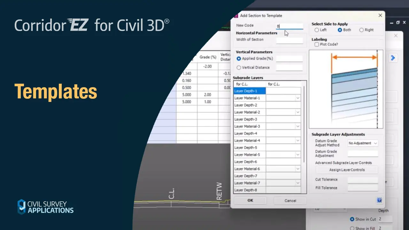Click the New Code input field
Screen dimensions: 409x230
(x=289, y=26)
